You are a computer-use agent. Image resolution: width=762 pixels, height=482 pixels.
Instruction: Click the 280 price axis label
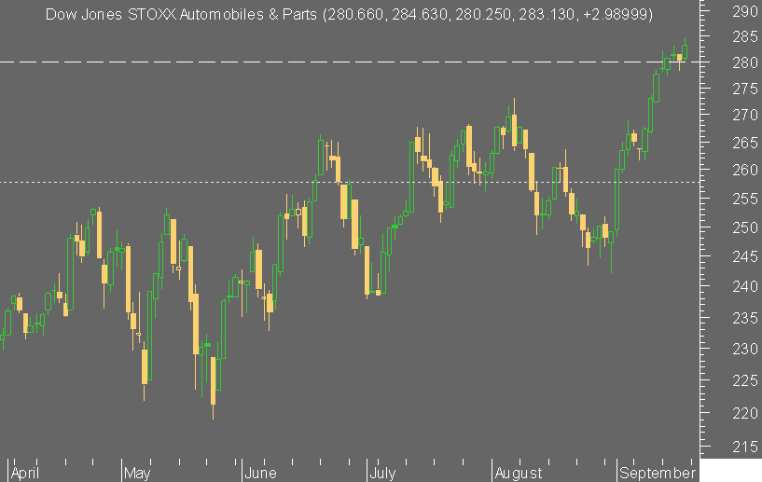[745, 62]
